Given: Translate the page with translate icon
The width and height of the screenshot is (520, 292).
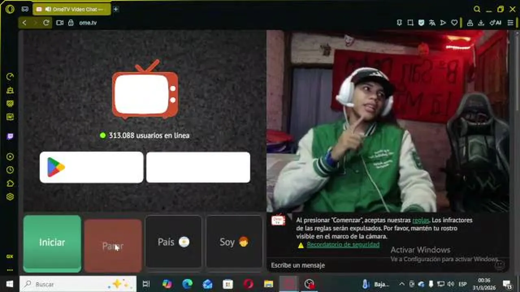Looking at the screenshot, I should (x=432, y=23).
